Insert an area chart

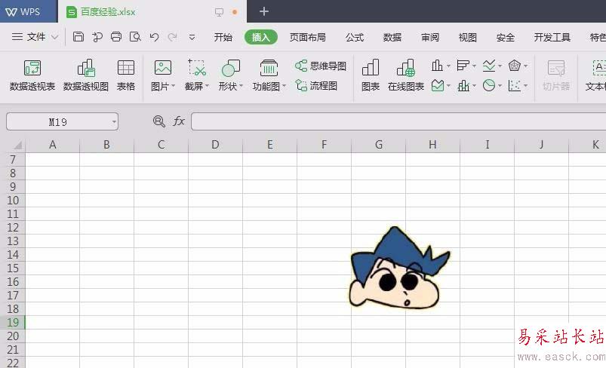[x=438, y=85]
